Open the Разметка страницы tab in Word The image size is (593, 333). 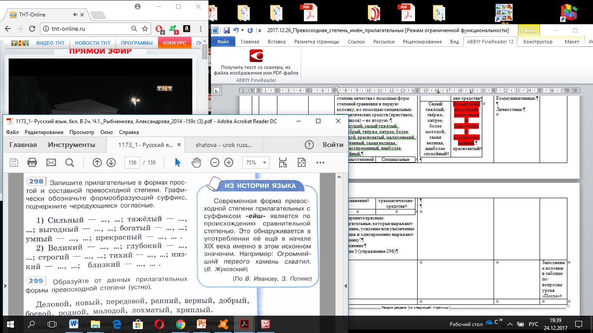coord(316,42)
